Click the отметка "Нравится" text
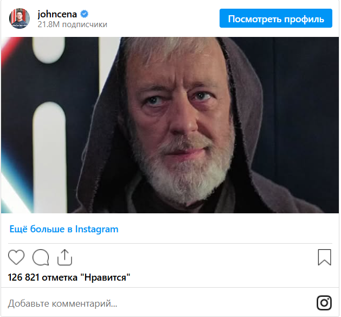Screen dimensions: 341x317 coord(86,277)
